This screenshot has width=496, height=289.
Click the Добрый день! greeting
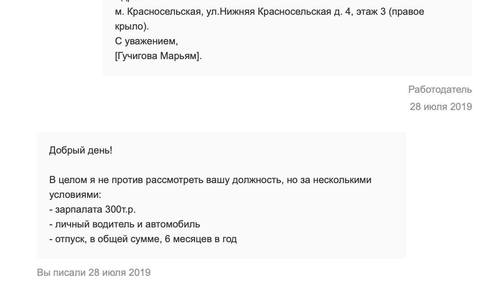(80, 150)
